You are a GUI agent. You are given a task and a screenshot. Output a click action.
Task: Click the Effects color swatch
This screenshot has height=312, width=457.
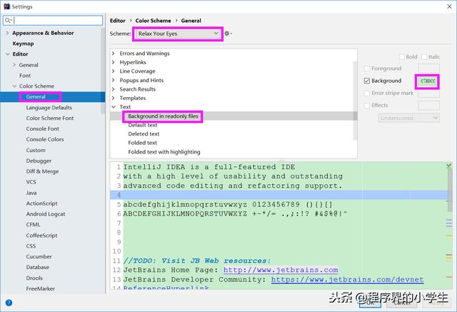pyautogui.click(x=428, y=106)
